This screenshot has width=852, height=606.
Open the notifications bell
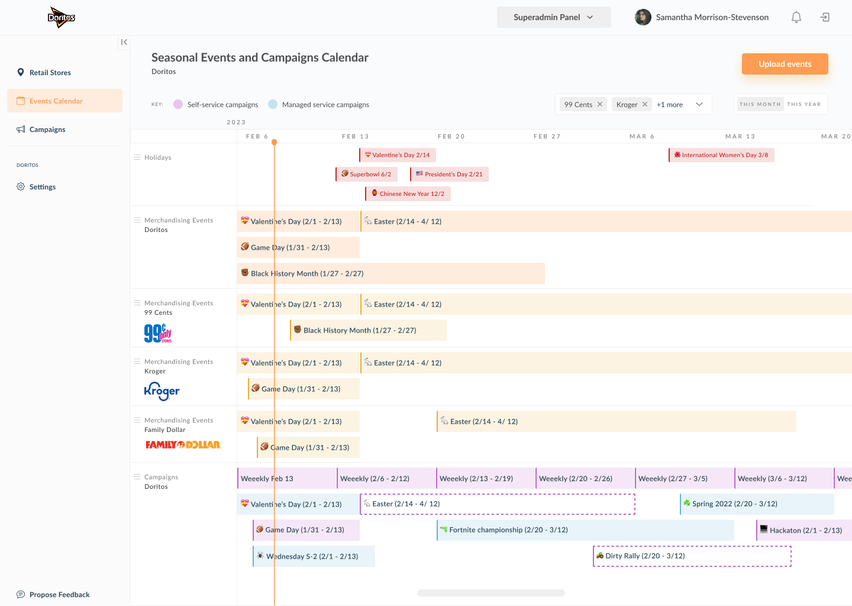coord(796,17)
